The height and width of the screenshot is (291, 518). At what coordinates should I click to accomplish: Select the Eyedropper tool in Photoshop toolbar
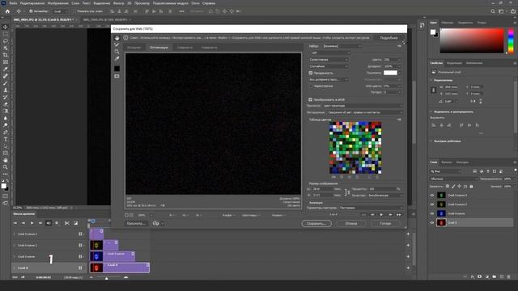pos(6,69)
